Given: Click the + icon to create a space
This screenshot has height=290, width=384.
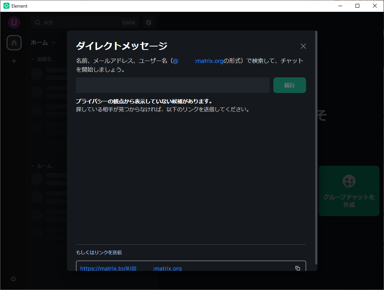Looking at the screenshot, I should click(x=14, y=61).
